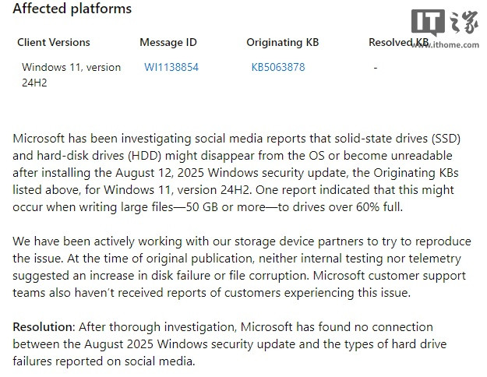Select the Originating KB column header
487x377 pixels.
[x=283, y=42]
